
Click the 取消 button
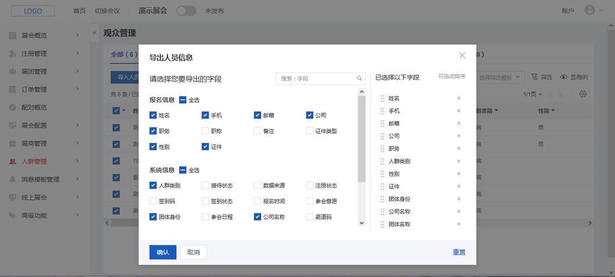pyautogui.click(x=194, y=252)
